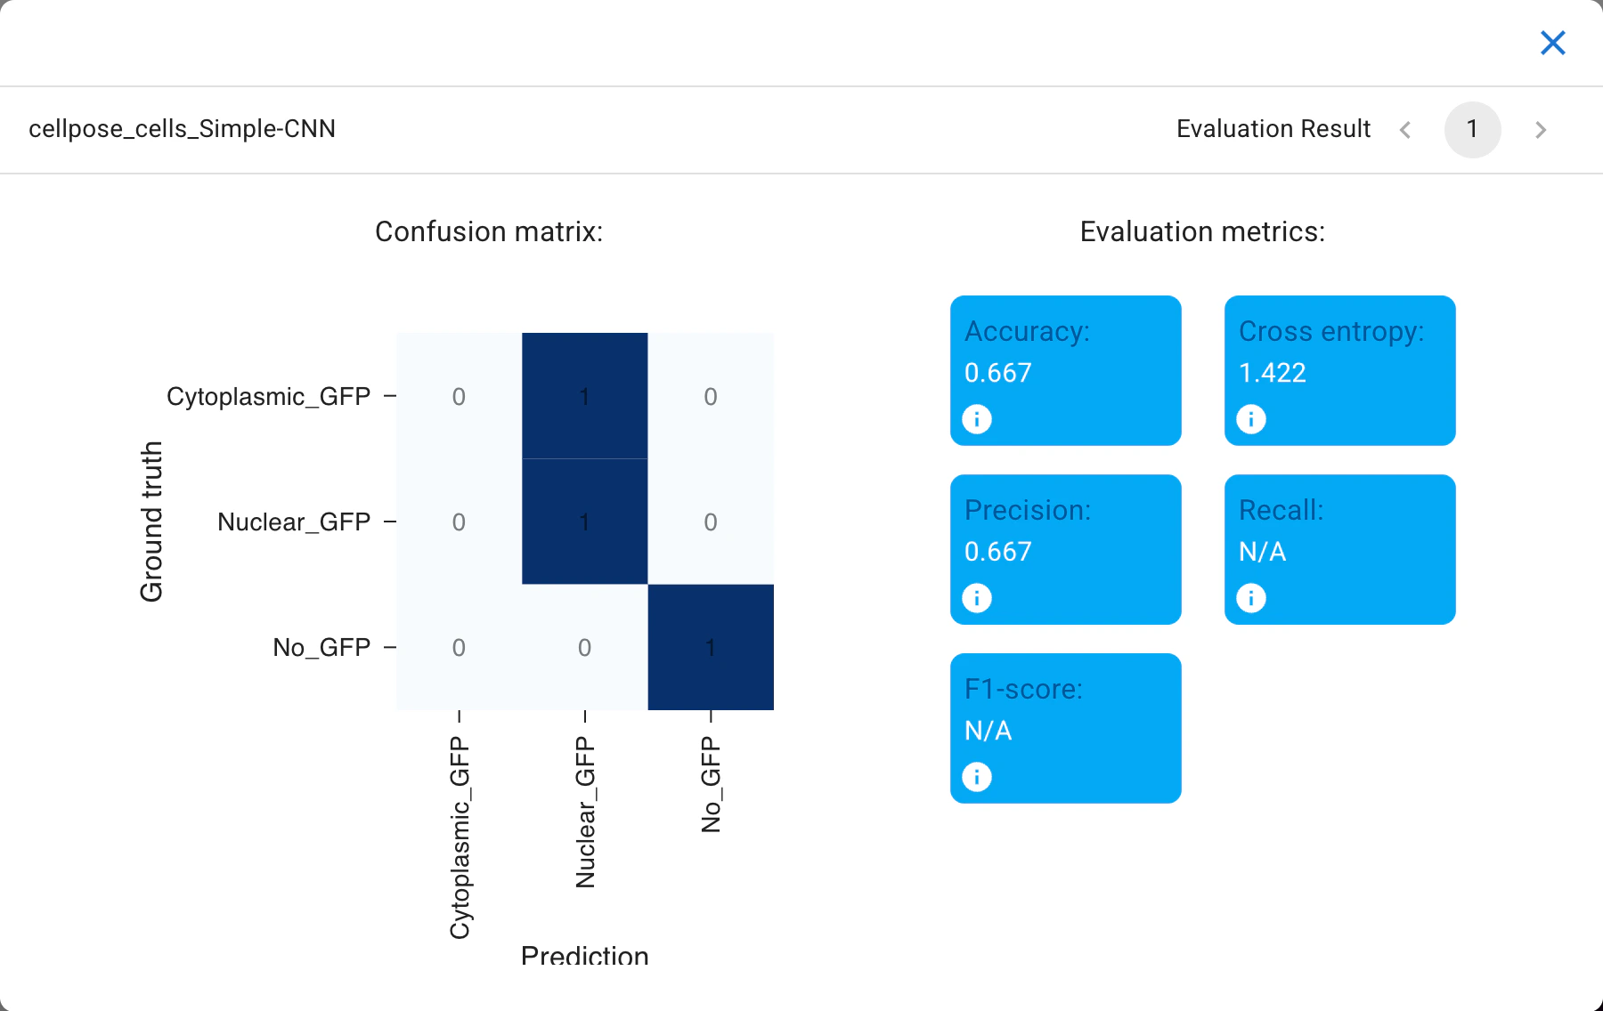Viewport: 1603px width, 1011px height.
Task: Select the Cytoplasmic_GFP predicted as Nuclear_GFP cell
Action: pos(584,396)
